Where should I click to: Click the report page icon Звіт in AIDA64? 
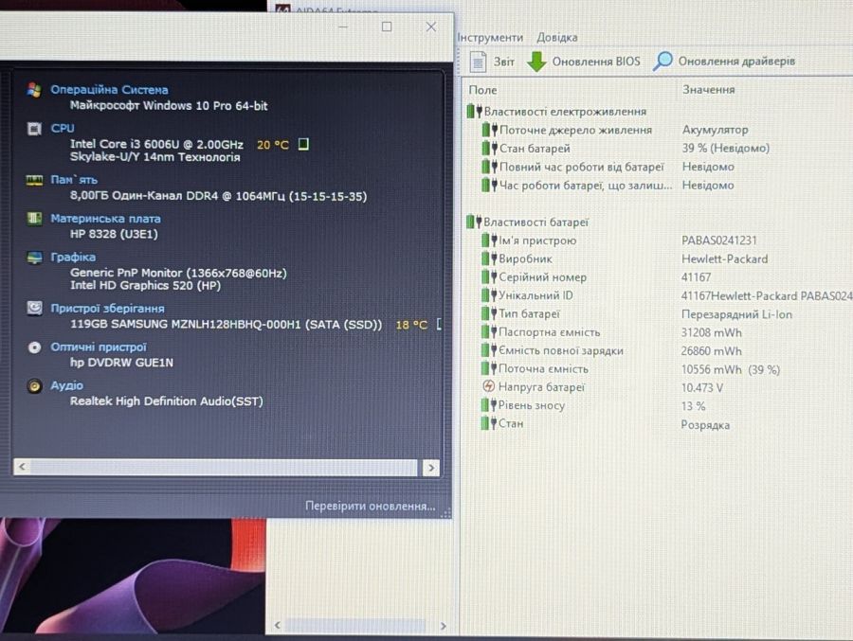(478, 62)
